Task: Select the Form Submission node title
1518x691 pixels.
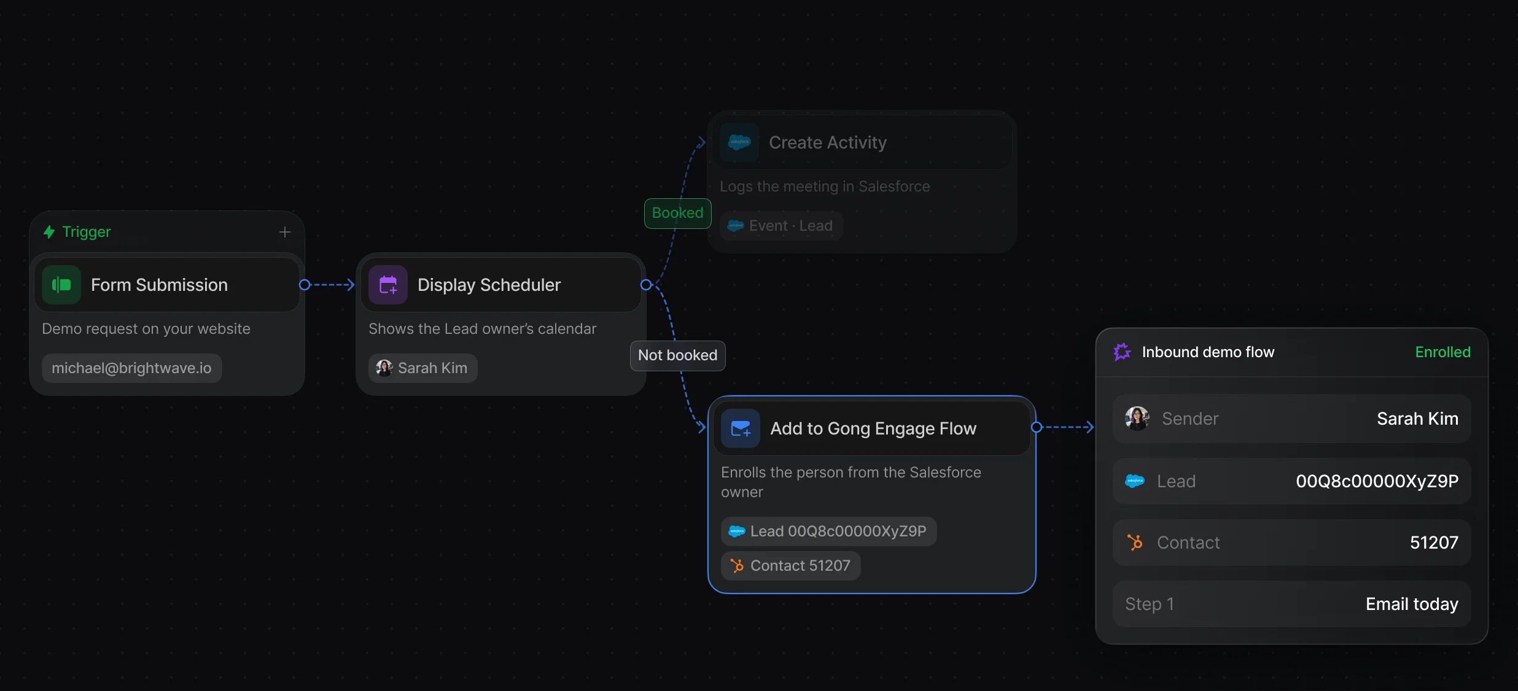Action: [159, 285]
